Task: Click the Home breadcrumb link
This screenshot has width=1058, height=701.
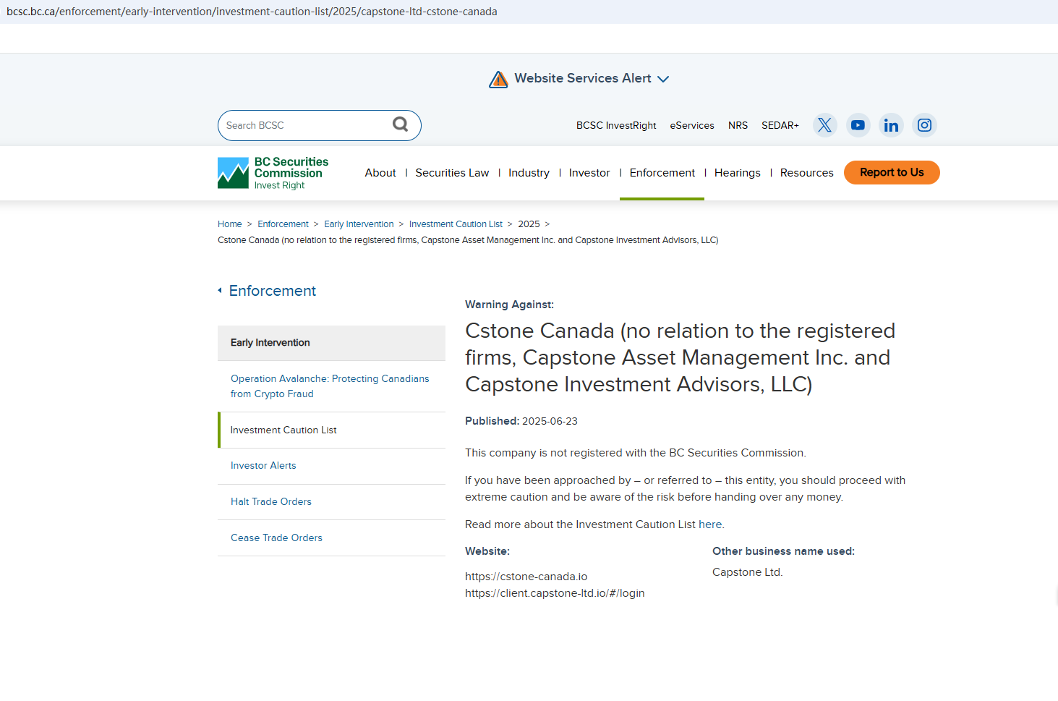Action: click(230, 224)
